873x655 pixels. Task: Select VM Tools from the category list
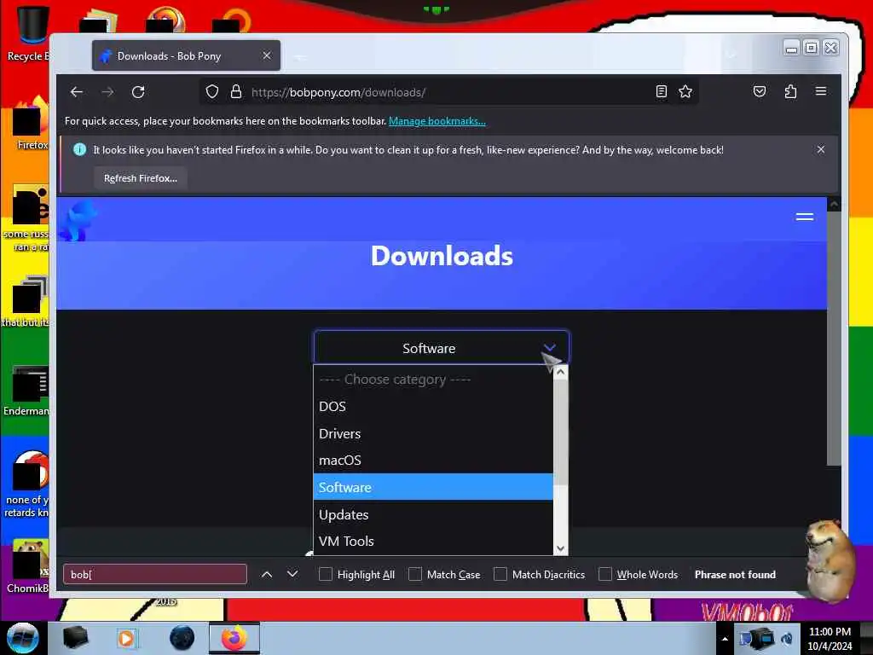pos(433,541)
